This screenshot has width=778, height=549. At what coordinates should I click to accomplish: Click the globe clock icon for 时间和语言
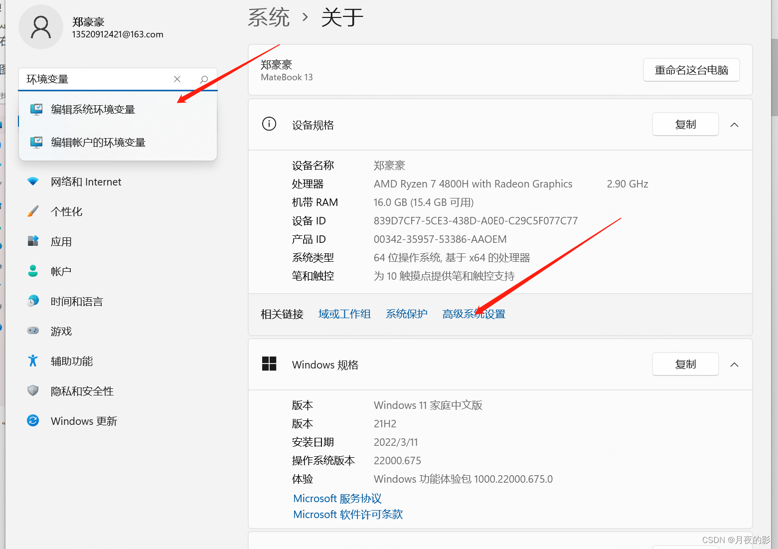33,301
